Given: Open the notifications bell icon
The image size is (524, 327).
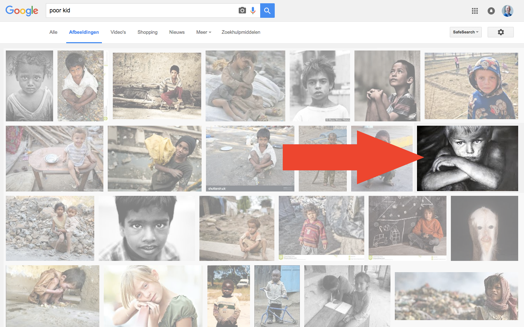Looking at the screenshot, I should pos(491,11).
